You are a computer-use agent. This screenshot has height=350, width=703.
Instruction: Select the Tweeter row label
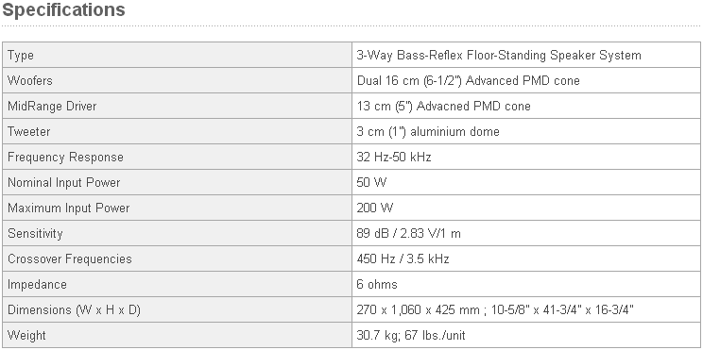click(x=28, y=131)
